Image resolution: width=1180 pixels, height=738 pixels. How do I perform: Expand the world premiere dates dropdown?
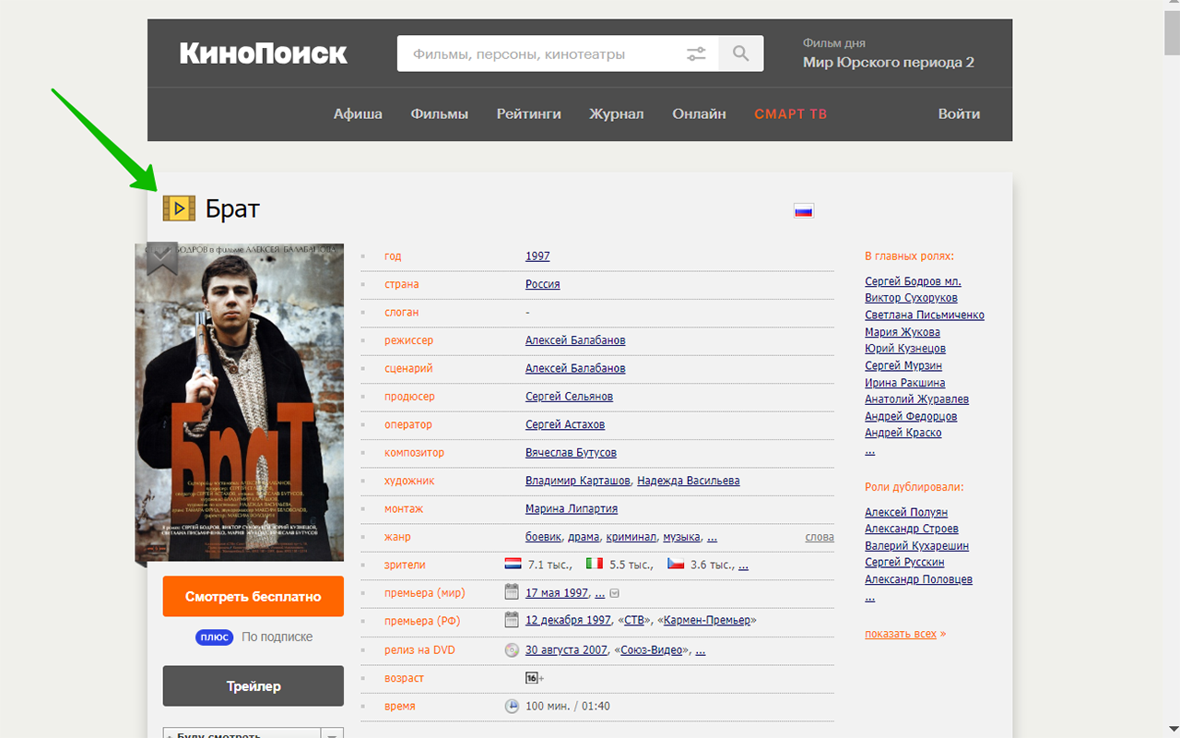615,593
